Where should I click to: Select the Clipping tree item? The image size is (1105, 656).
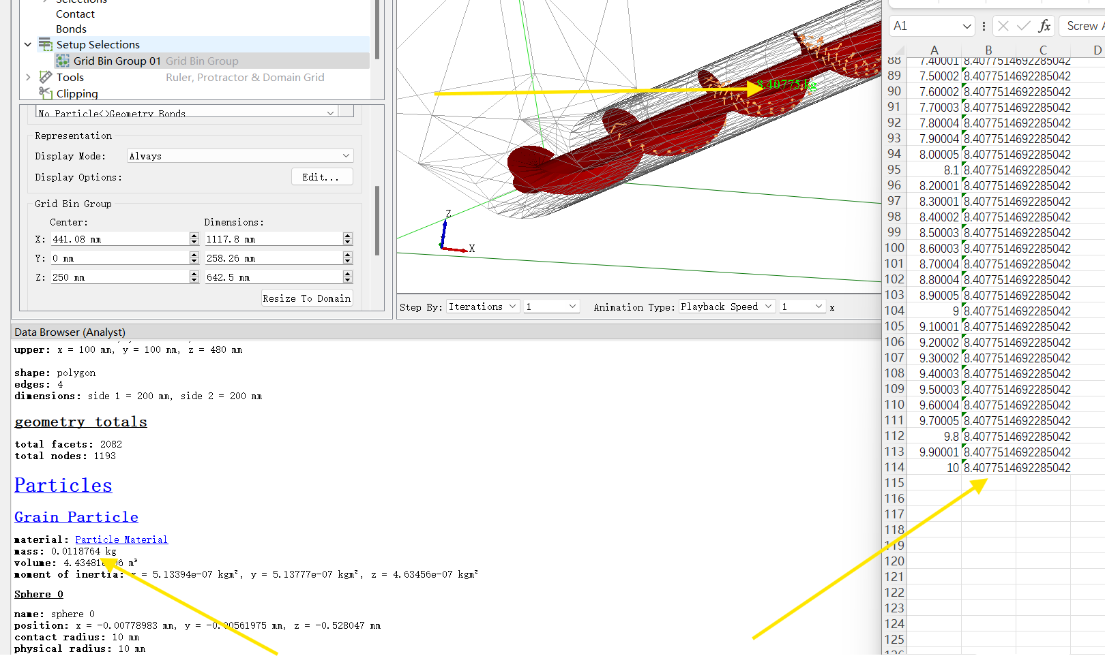(x=77, y=94)
